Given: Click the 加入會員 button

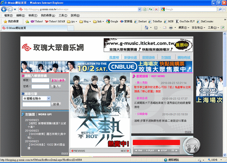Looking at the screenshot, I should tap(59, 80).
